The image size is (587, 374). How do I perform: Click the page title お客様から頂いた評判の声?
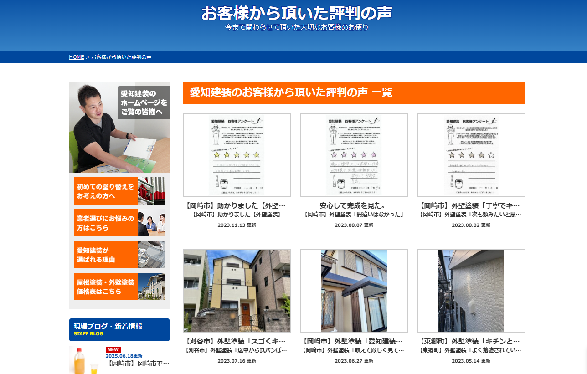coord(297,13)
